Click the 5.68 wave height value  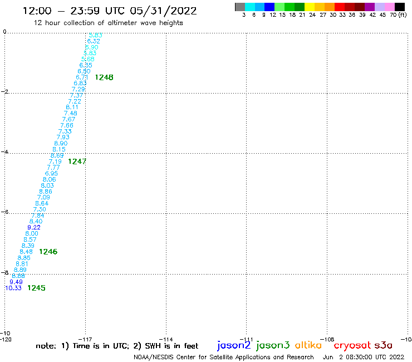[87, 59]
